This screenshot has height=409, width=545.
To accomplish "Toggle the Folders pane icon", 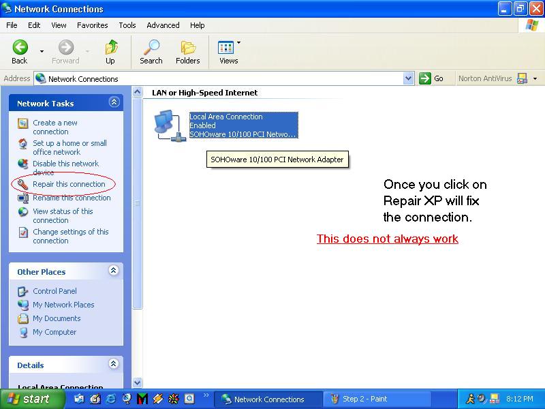I will [x=188, y=48].
